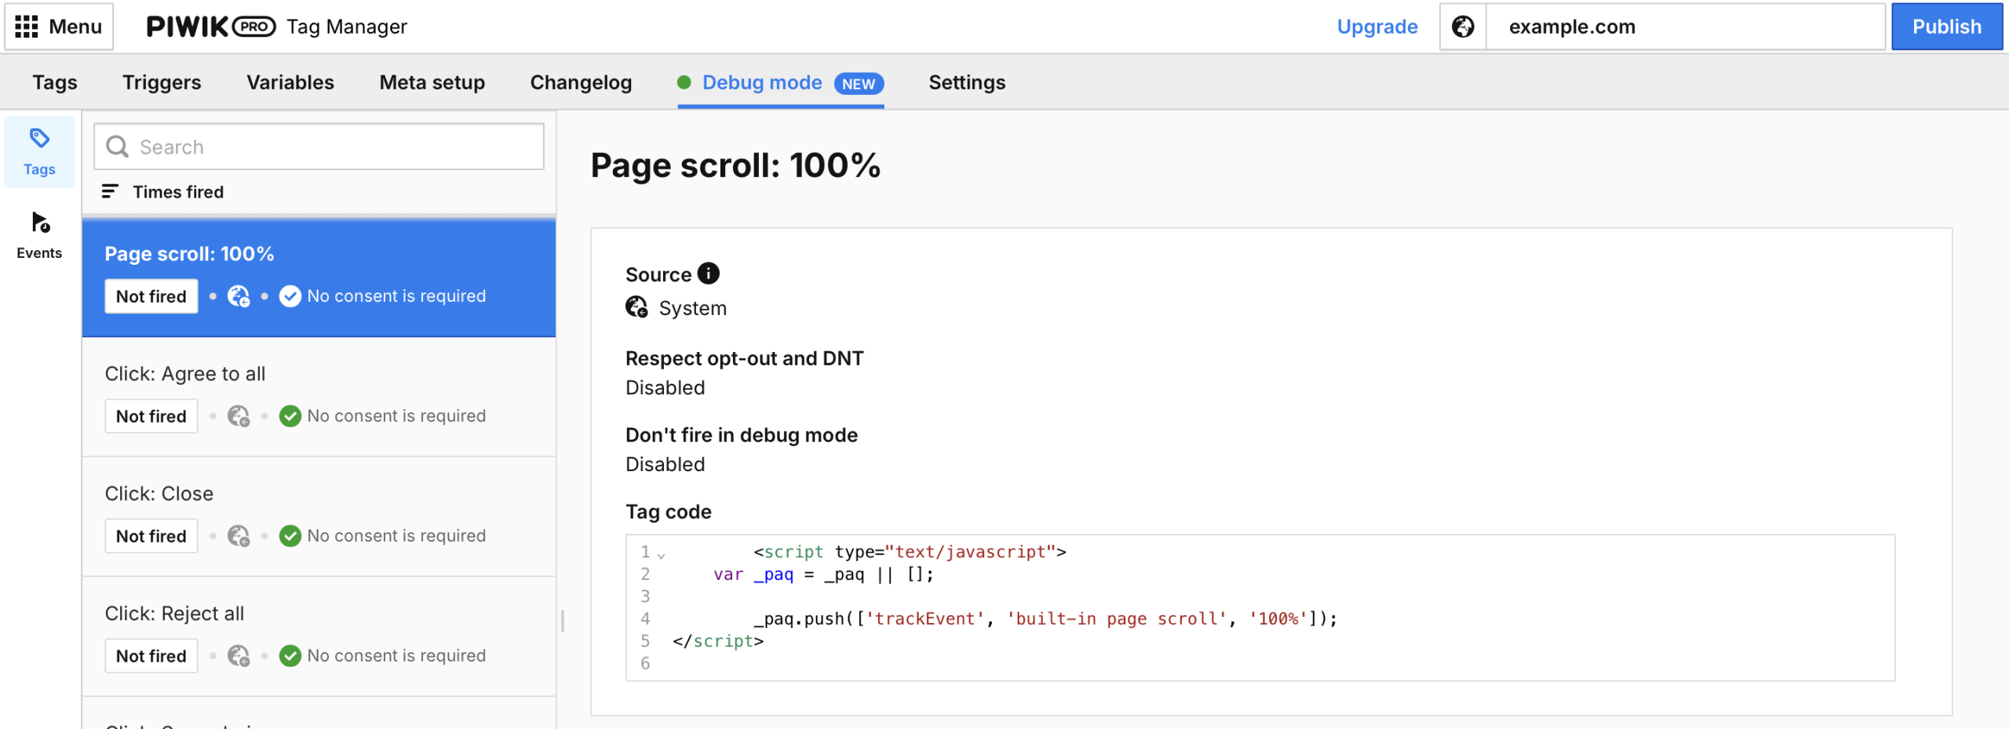Click the green Debug mode status dot

[x=684, y=82]
